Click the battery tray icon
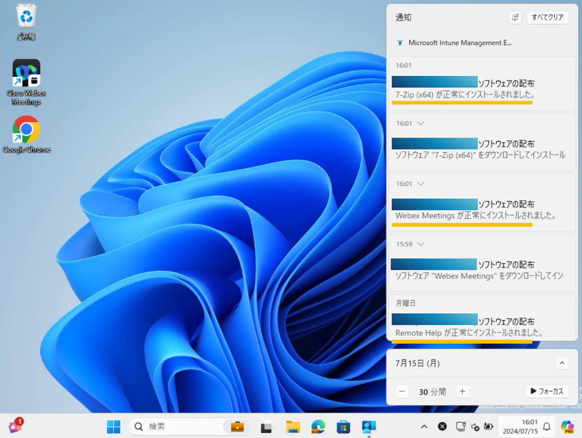The width and height of the screenshot is (582, 438). coord(489,426)
